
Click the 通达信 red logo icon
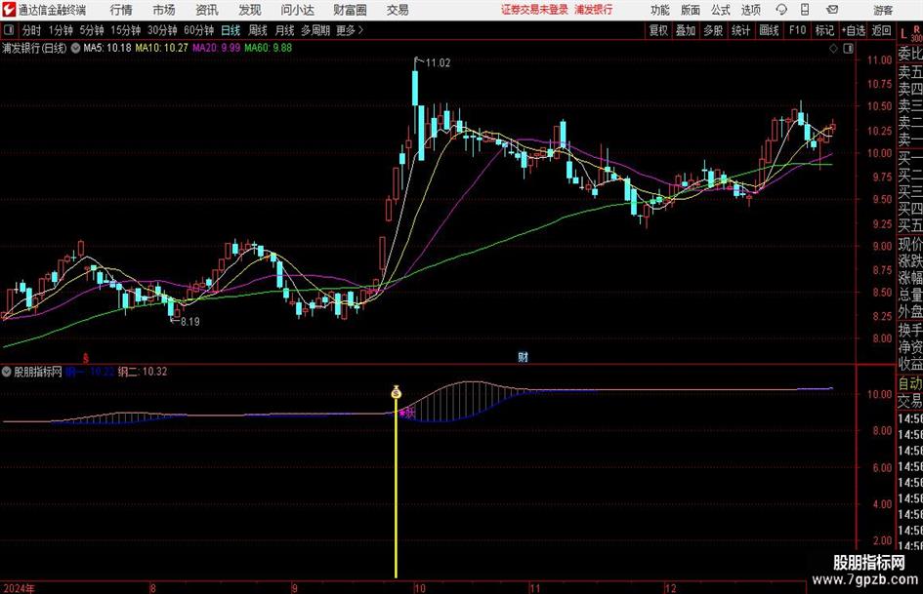[9, 10]
